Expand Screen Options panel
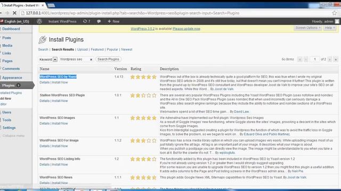341x191 pixels. 307,28
